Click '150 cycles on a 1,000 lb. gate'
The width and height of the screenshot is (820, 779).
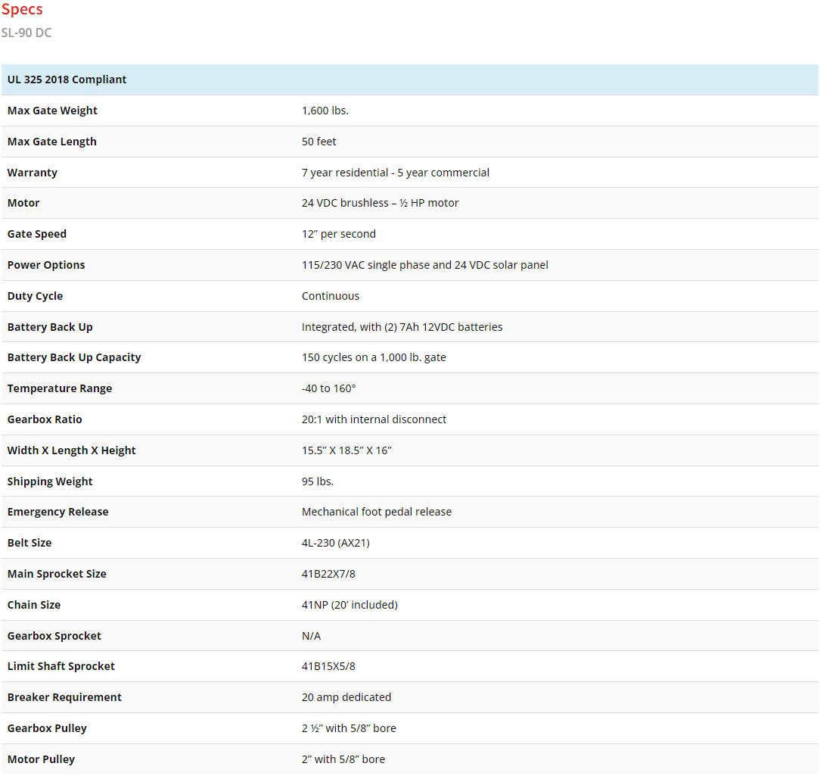click(x=374, y=357)
